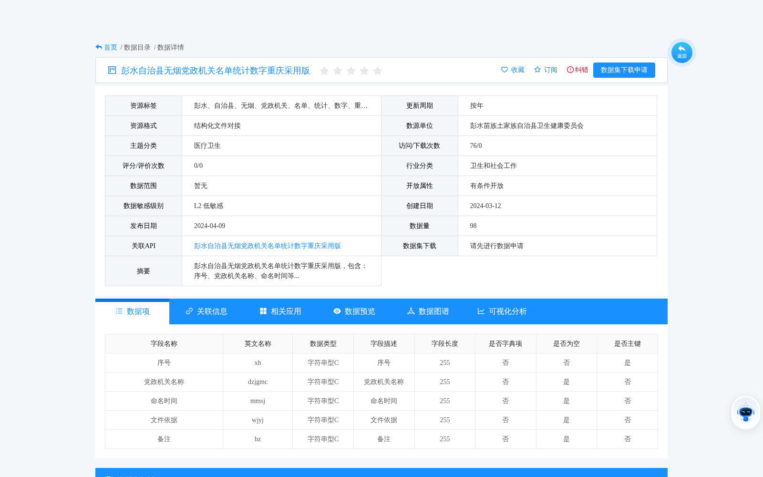This screenshot has width=763, height=477.
Task: Click the xh English name cell
Action: (258, 363)
